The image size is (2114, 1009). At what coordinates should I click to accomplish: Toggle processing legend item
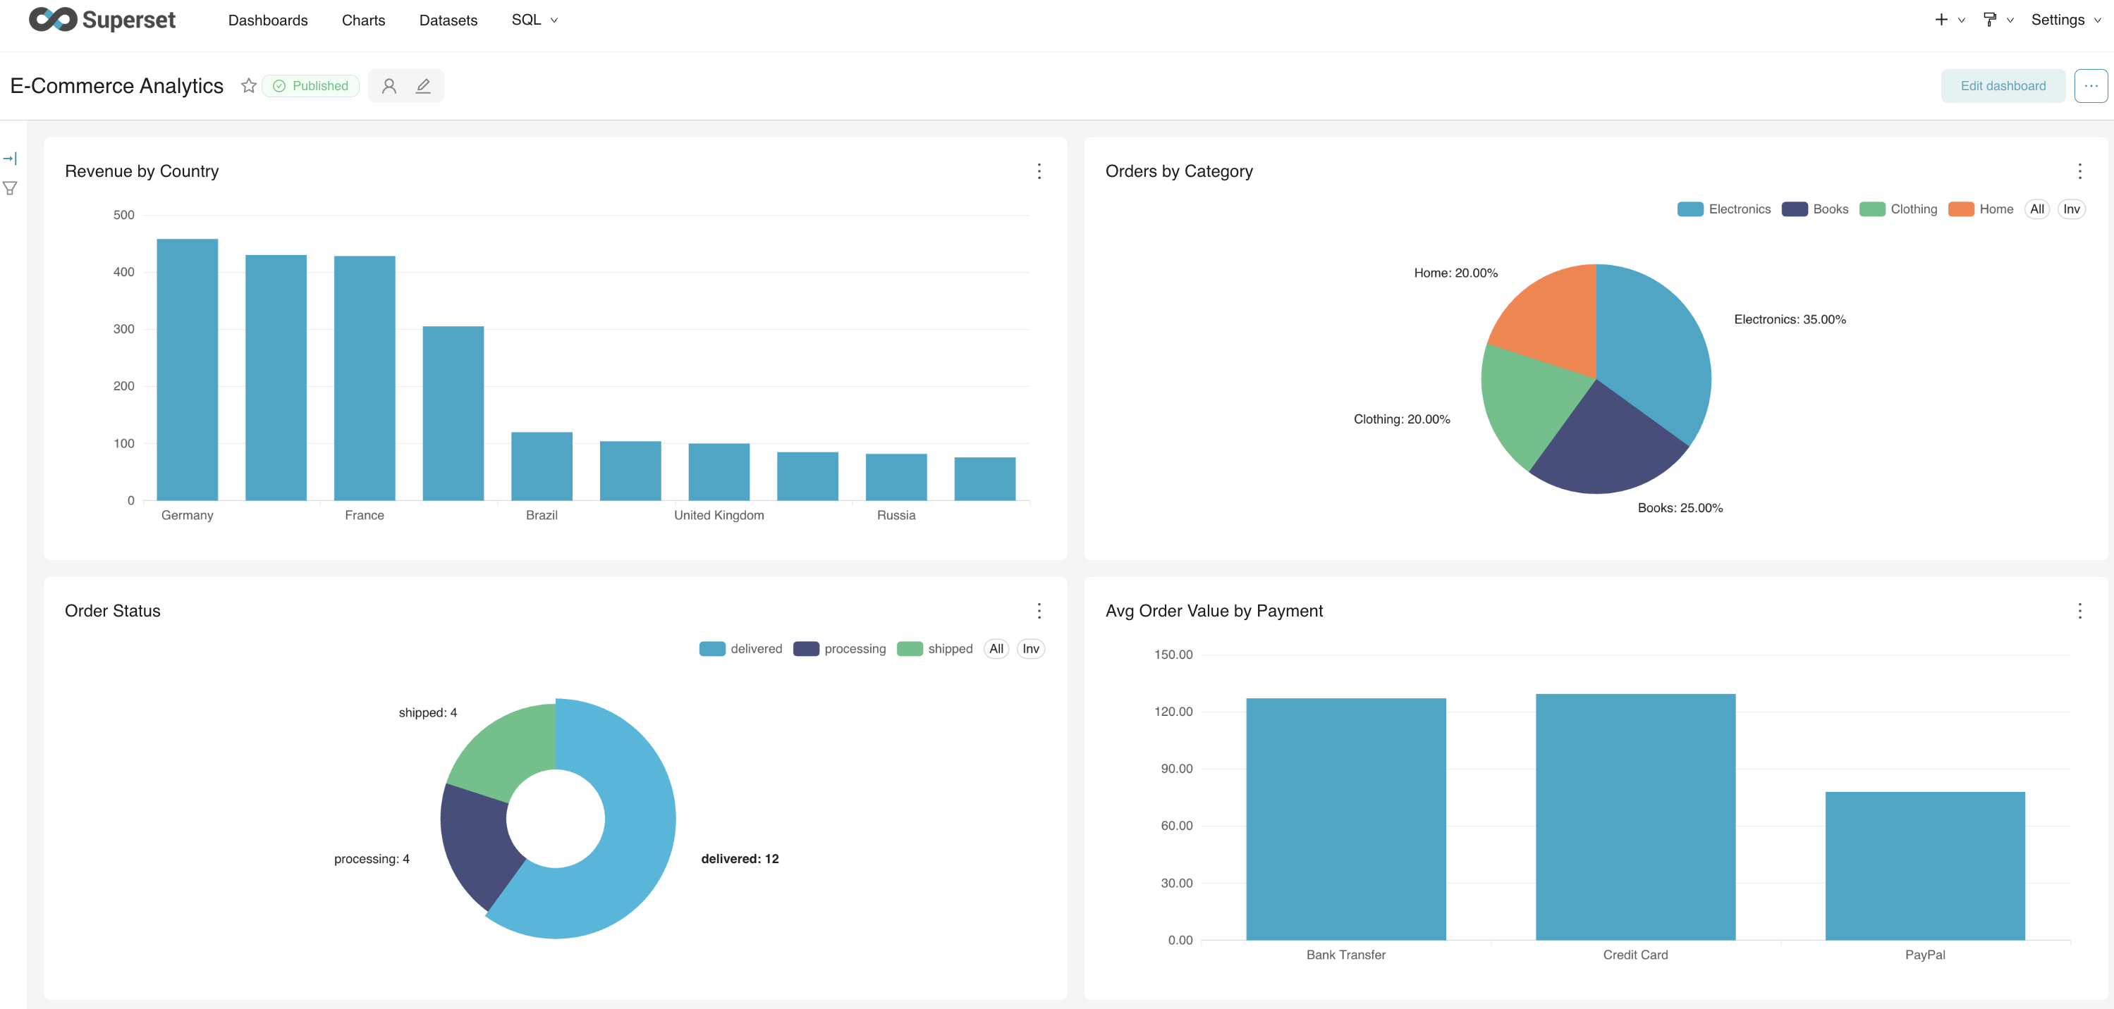click(840, 649)
